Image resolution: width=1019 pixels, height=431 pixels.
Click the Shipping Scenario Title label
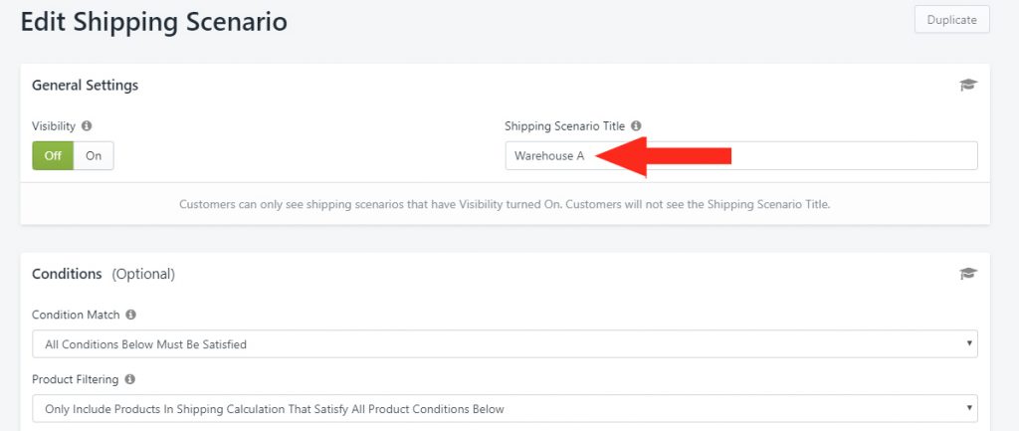[x=565, y=125]
